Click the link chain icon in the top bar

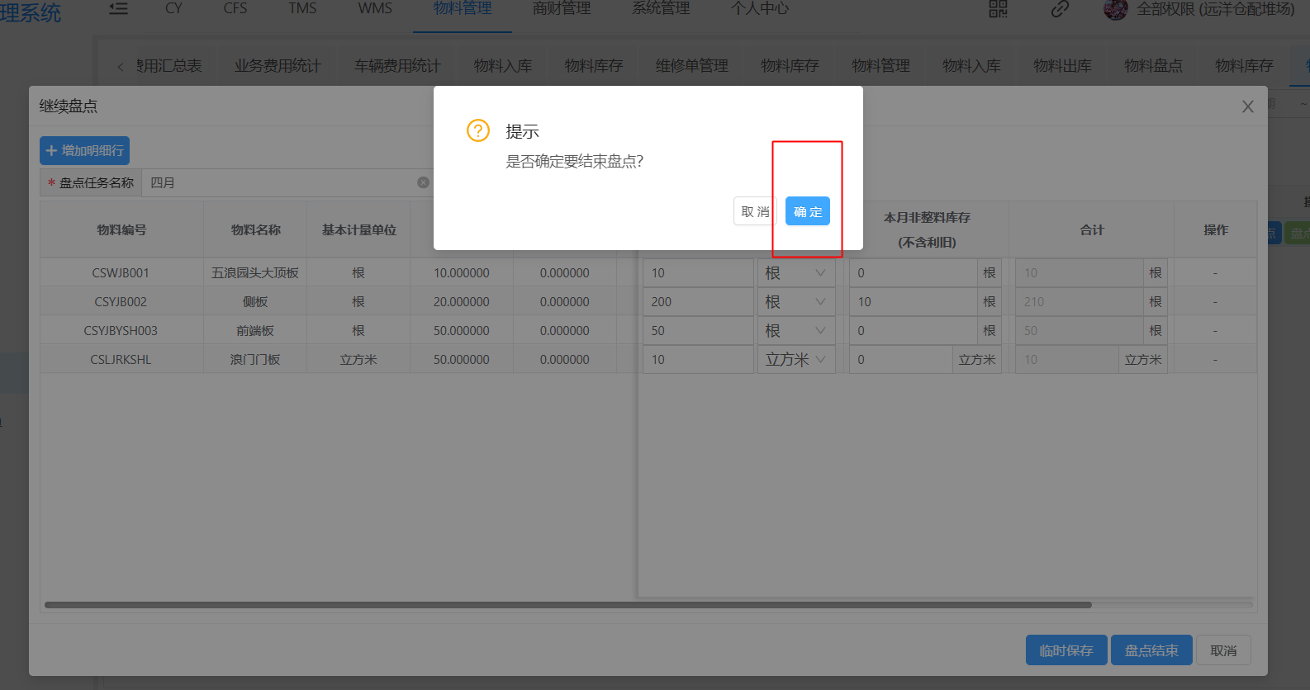click(x=1060, y=9)
